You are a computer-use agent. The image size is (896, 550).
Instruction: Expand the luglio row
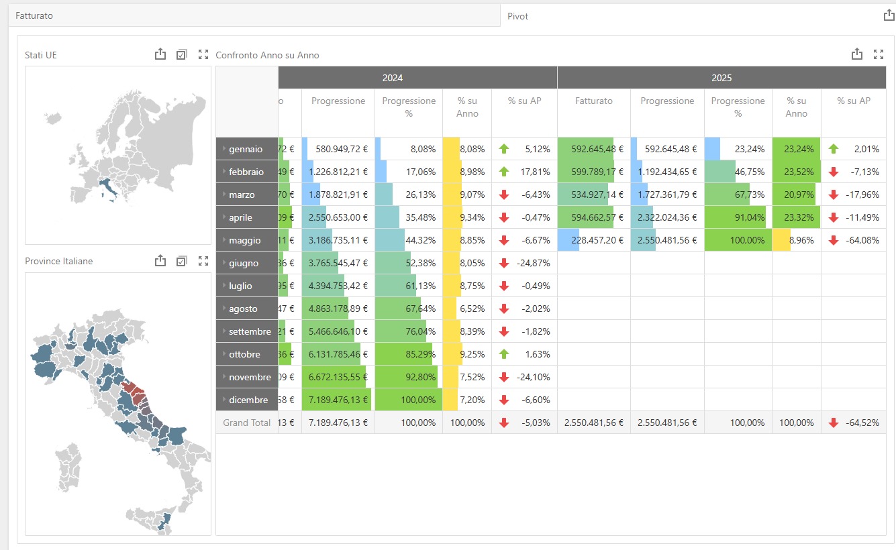tap(224, 286)
